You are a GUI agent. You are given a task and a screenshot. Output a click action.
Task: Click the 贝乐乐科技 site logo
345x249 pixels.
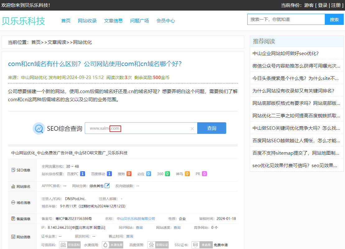(x=23, y=21)
